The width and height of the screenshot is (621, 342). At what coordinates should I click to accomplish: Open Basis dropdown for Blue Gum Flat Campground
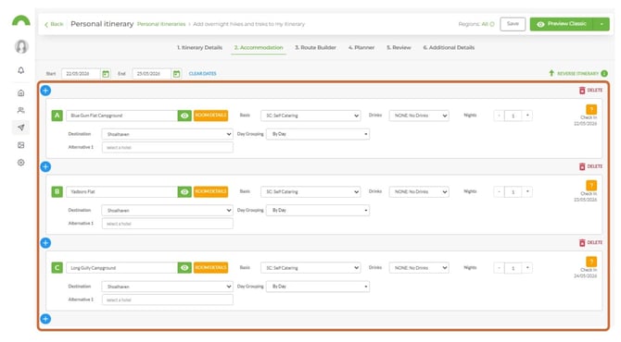click(310, 116)
